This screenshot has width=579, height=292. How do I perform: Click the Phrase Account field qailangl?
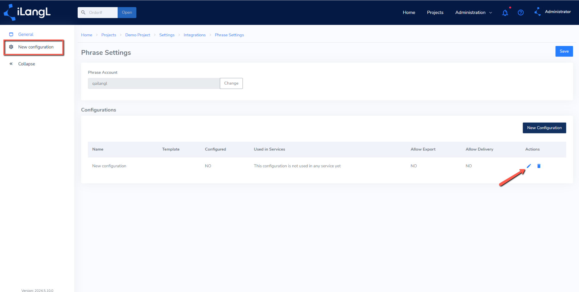(154, 83)
